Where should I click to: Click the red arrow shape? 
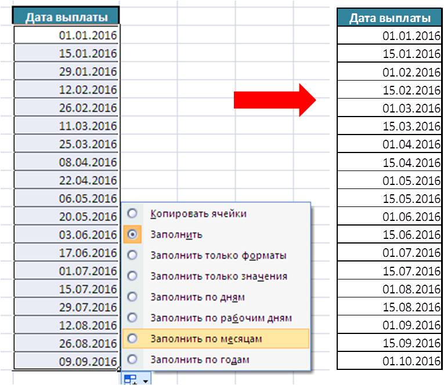point(275,100)
